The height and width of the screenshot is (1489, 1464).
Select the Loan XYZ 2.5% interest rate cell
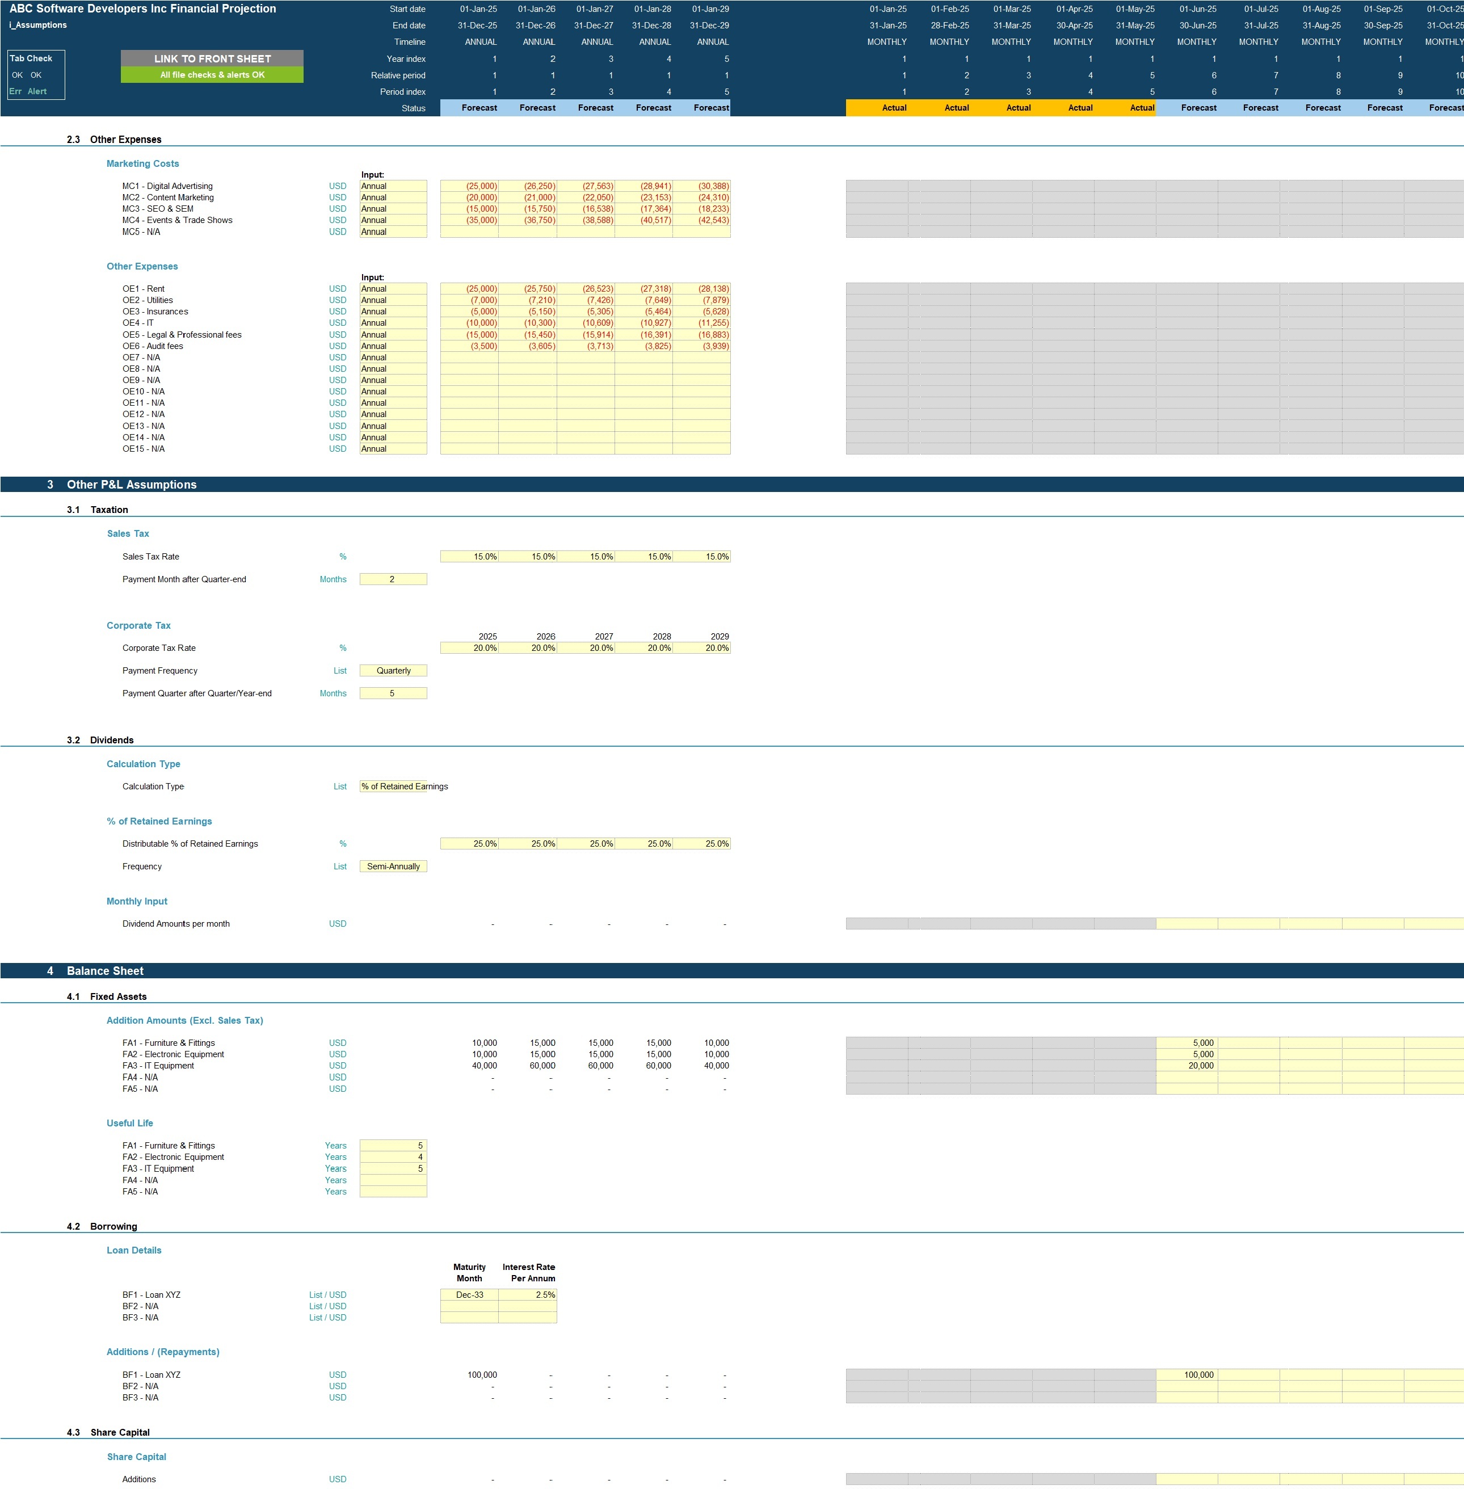tap(528, 1294)
